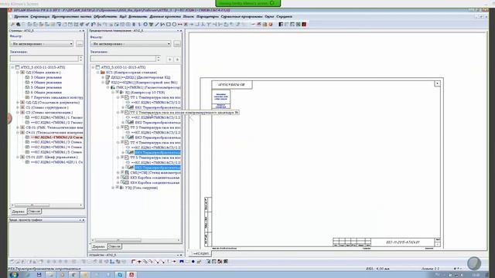The height and width of the screenshot is (278, 495).
Task: Click '...' button beside planning panel filter
Action: tap(177, 44)
